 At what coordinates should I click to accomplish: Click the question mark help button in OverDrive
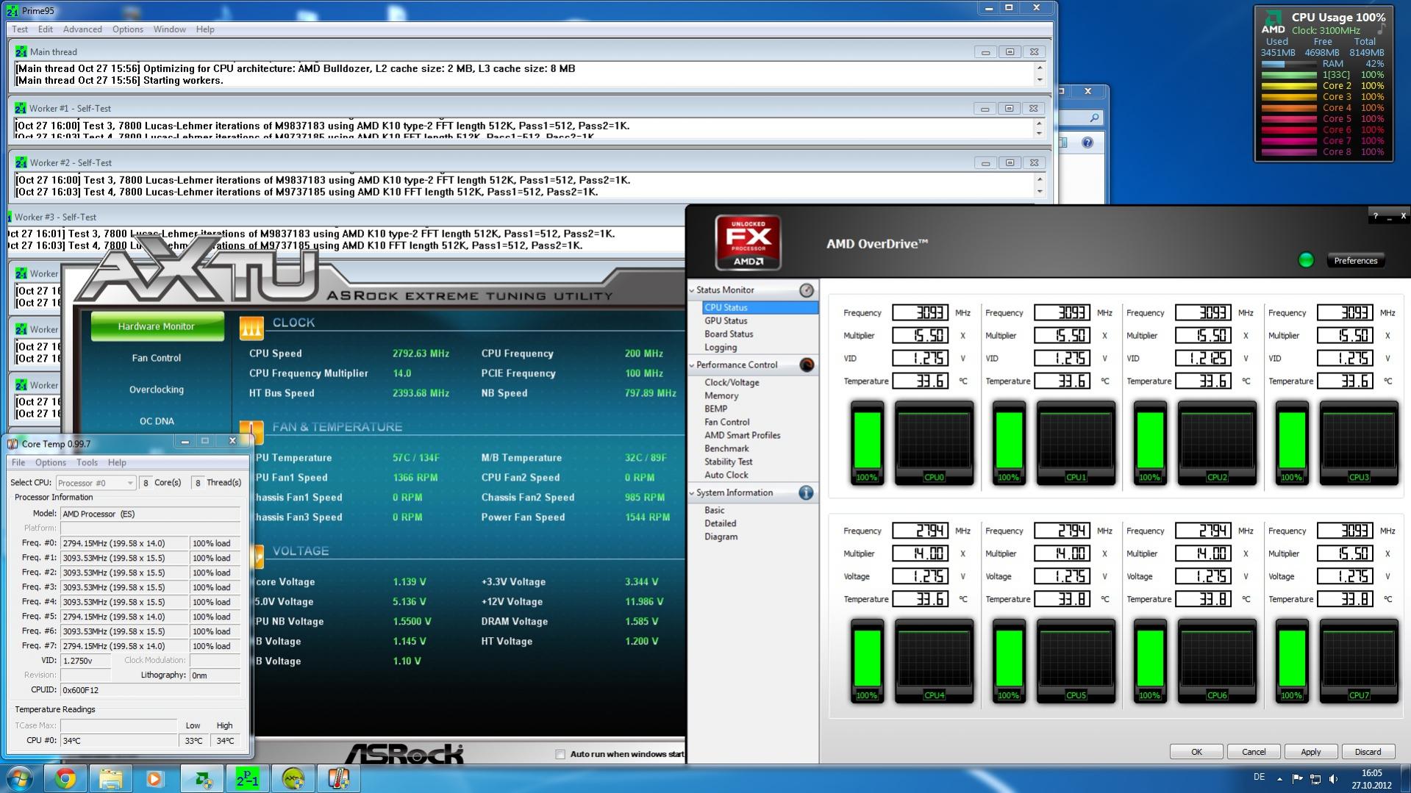[x=1375, y=216]
